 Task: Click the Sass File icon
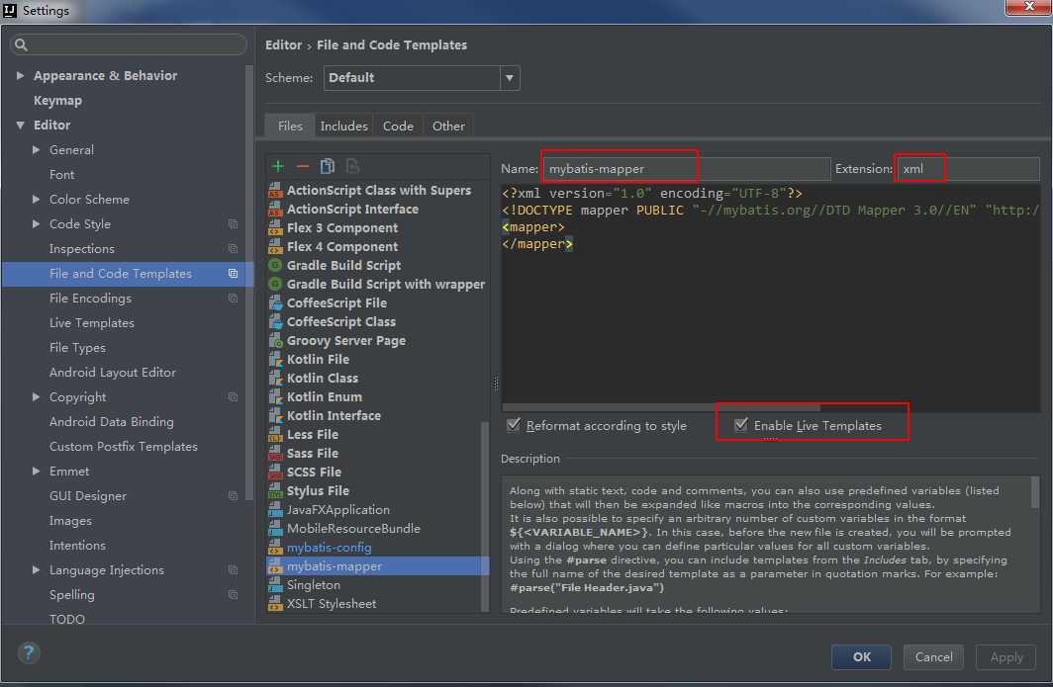pyautogui.click(x=275, y=454)
